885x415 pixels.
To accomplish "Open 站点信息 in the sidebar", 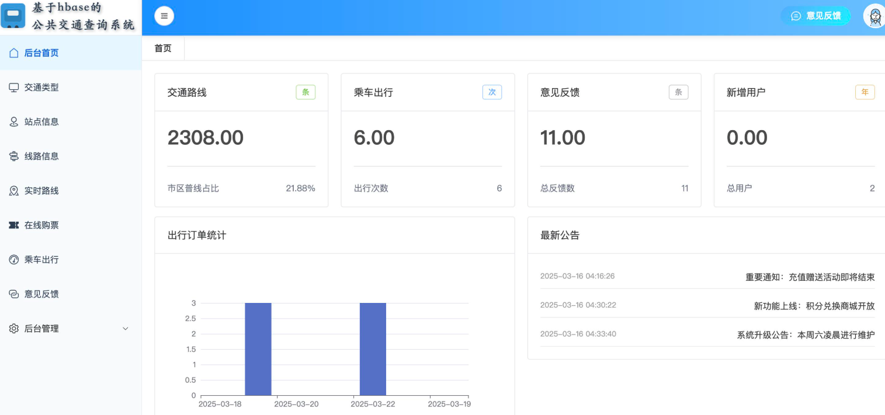I will coord(71,122).
